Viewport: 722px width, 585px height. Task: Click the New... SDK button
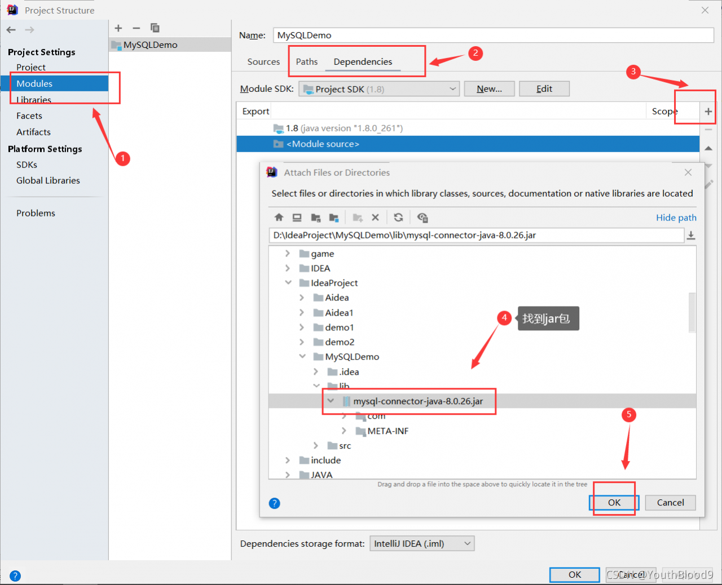pos(490,89)
